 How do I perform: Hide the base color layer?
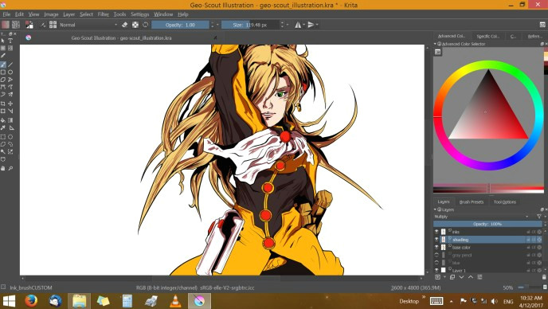[x=436, y=247]
